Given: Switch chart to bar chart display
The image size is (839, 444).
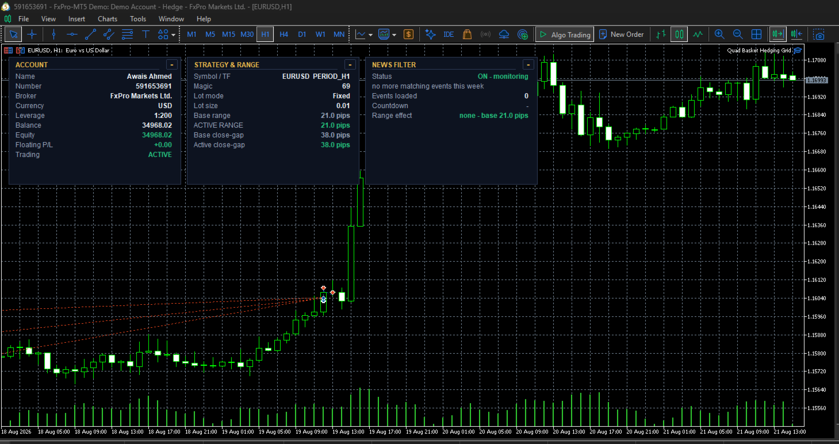Looking at the screenshot, I should pos(661,35).
